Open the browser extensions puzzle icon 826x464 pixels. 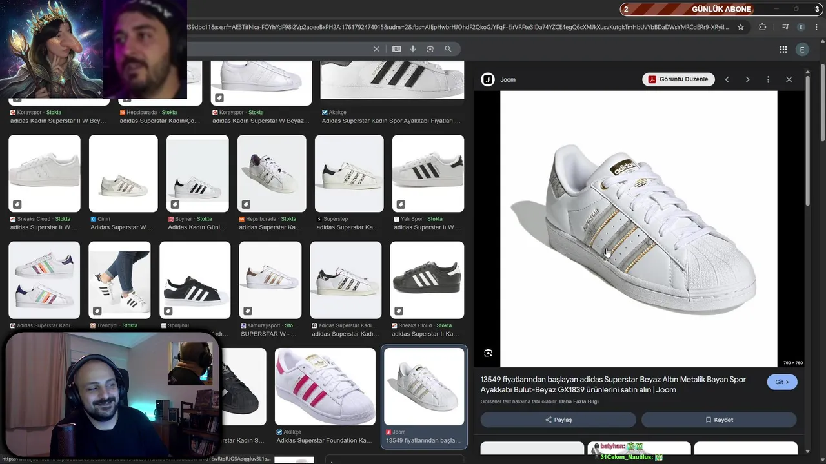tap(762, 27)
